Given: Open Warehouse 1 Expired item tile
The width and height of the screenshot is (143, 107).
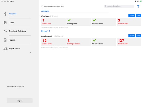Looking at the screenshot, I should [53, 22].
